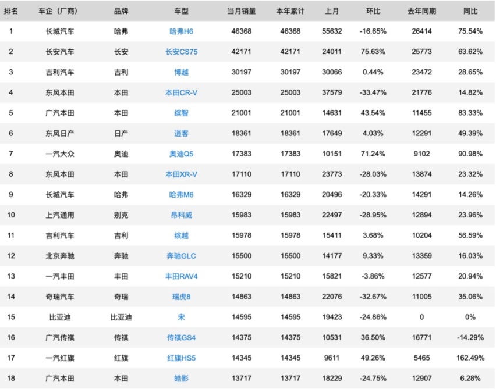Select the 广汽传祺 manufacturer cell
The image size is (496, 389).
(x=60, y=337)
